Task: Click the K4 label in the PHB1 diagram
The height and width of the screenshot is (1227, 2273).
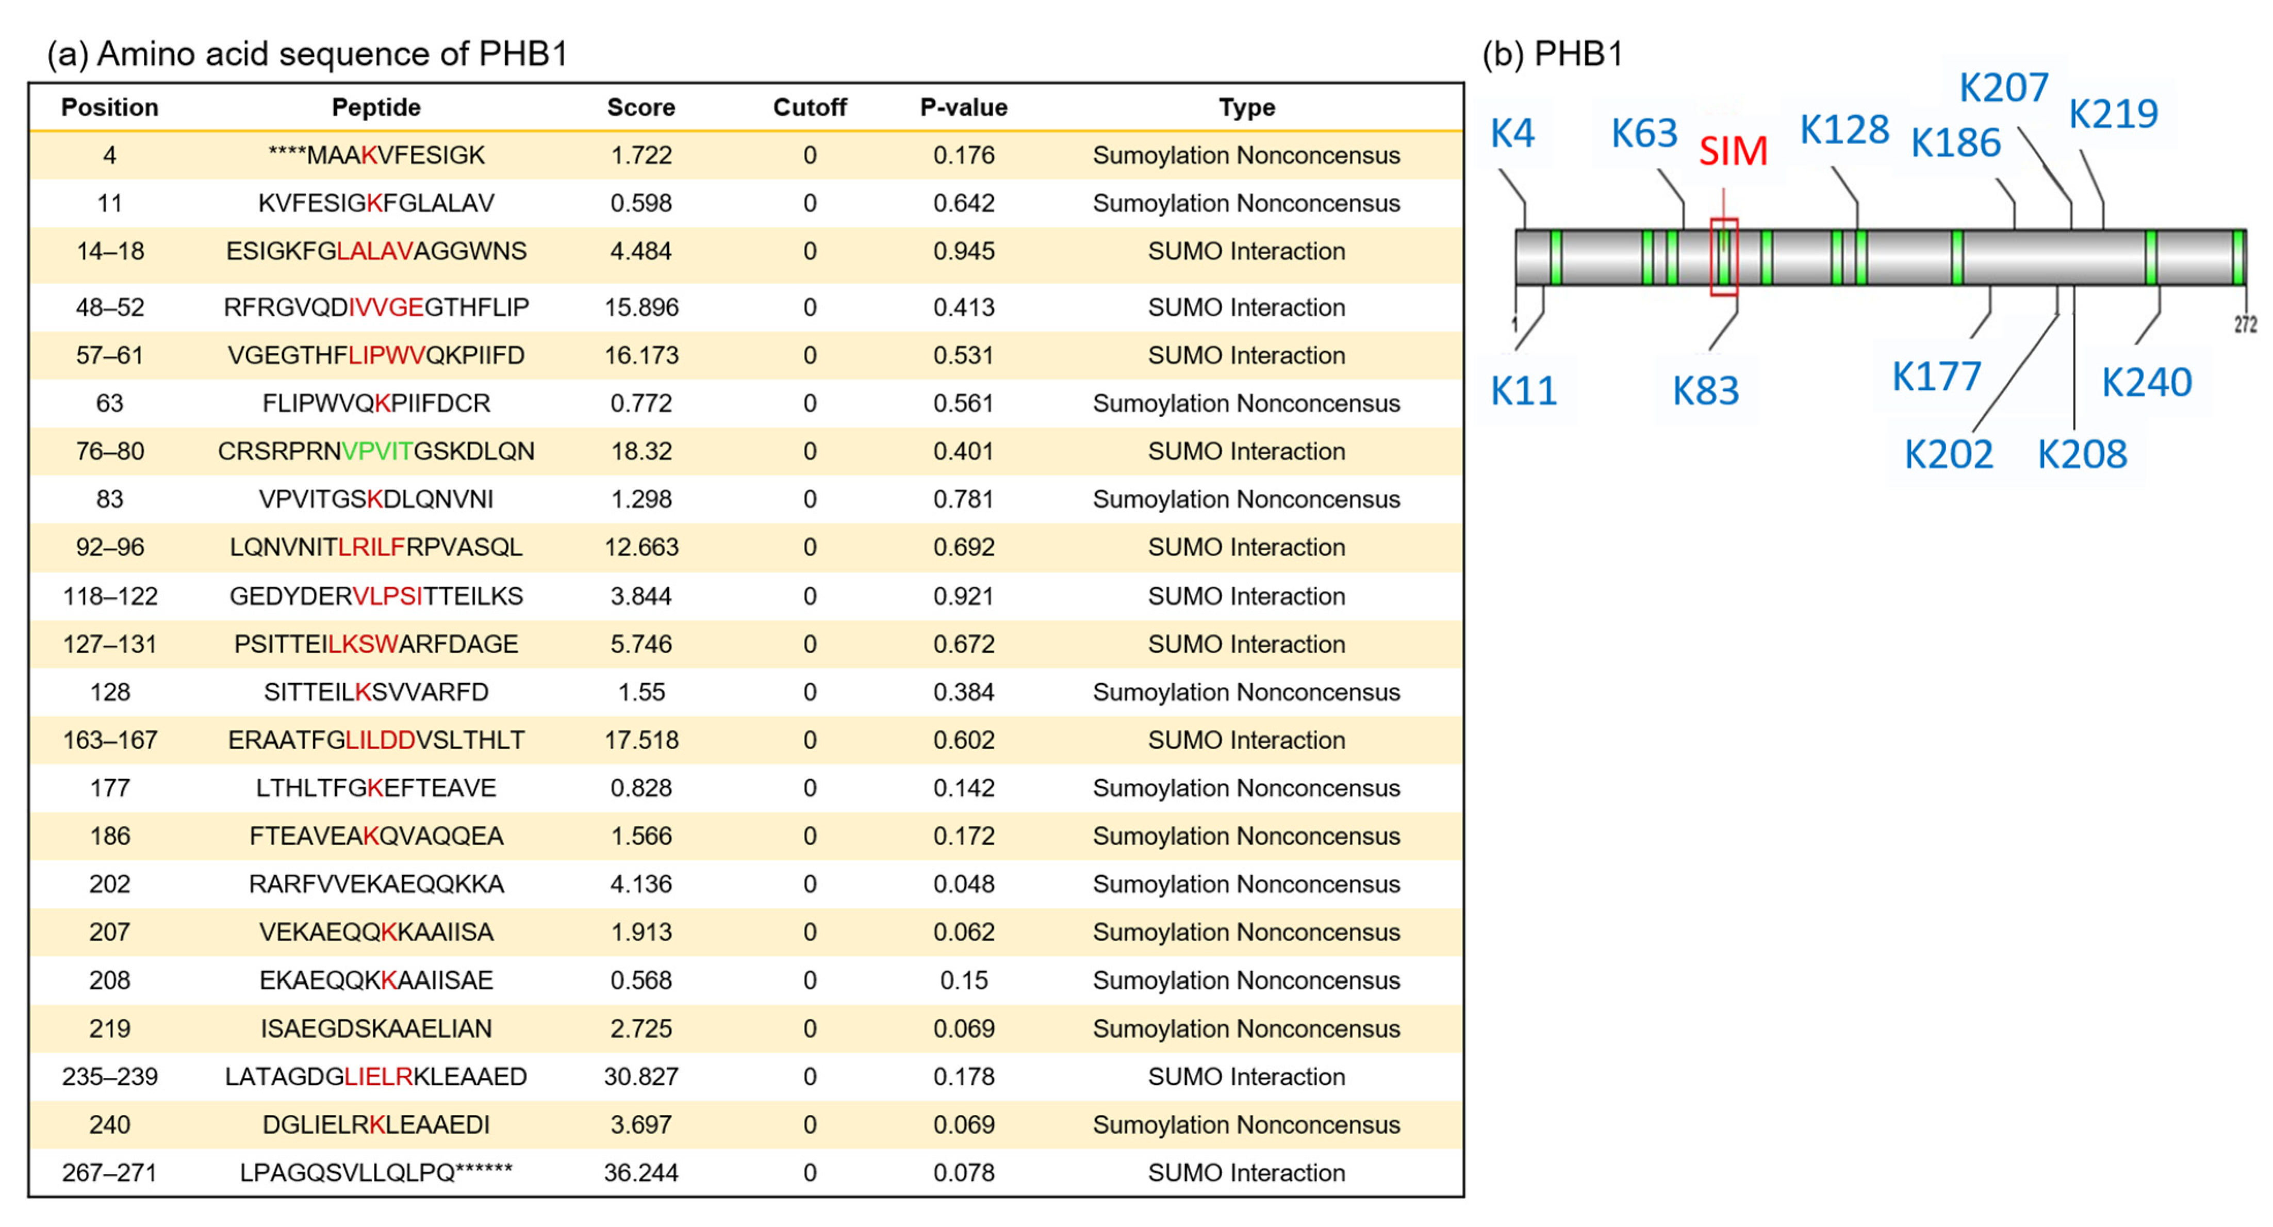Action: (1512, 133)
